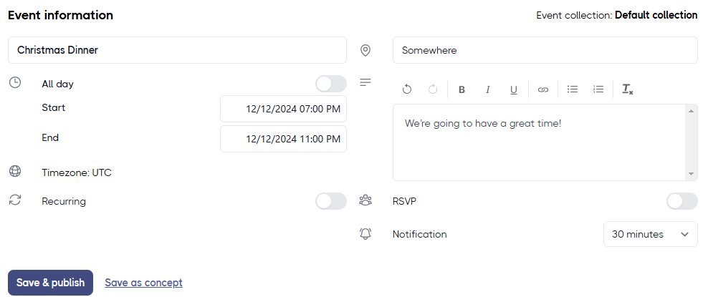The width and height of the screenshot is (703, 297).
Task: Insert a numbered list
Action: 598,89
